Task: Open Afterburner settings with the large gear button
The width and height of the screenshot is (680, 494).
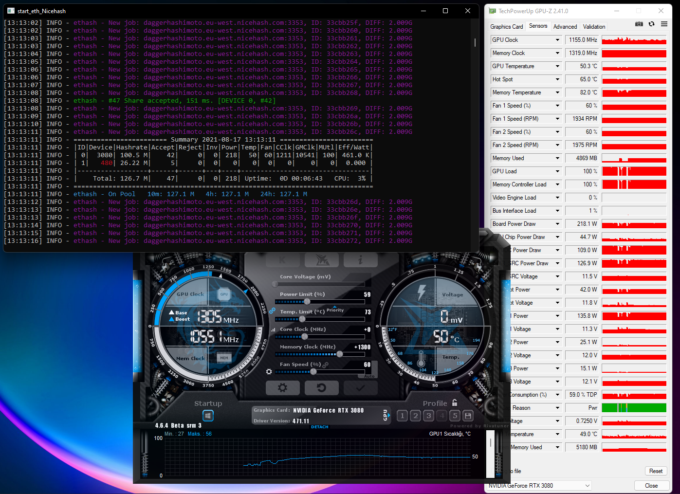Action: [x=283, y=388]
